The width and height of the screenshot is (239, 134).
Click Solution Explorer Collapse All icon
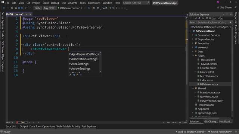[x=207, y=18]
